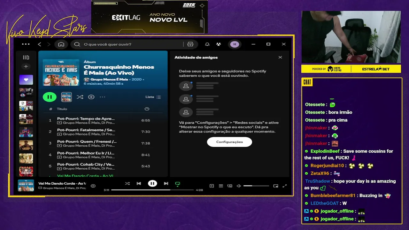Click chat username 'LEDtheGOAT'

(x=324, y=203)
